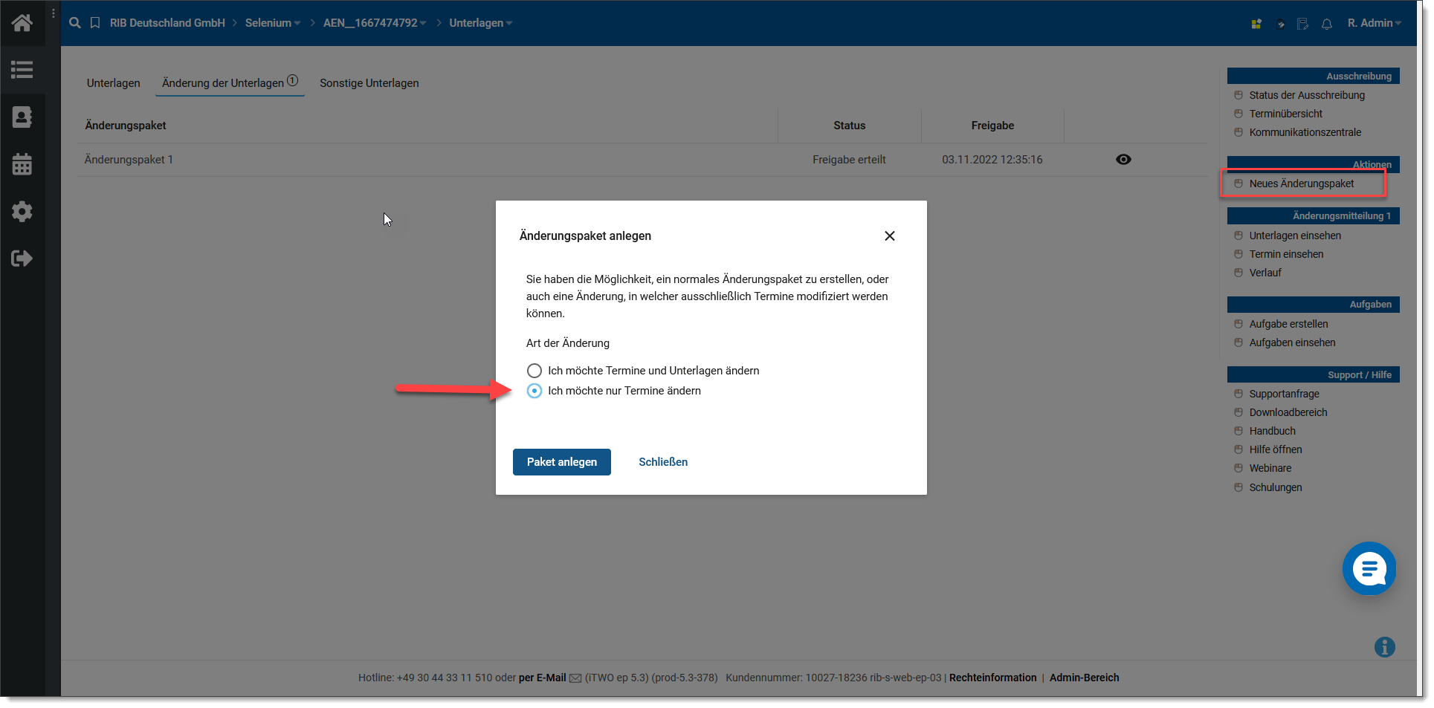This screenshot has width=1434, height=708.
Task: Open Terminübersicht in side panel
Action: pos(1286,114)
